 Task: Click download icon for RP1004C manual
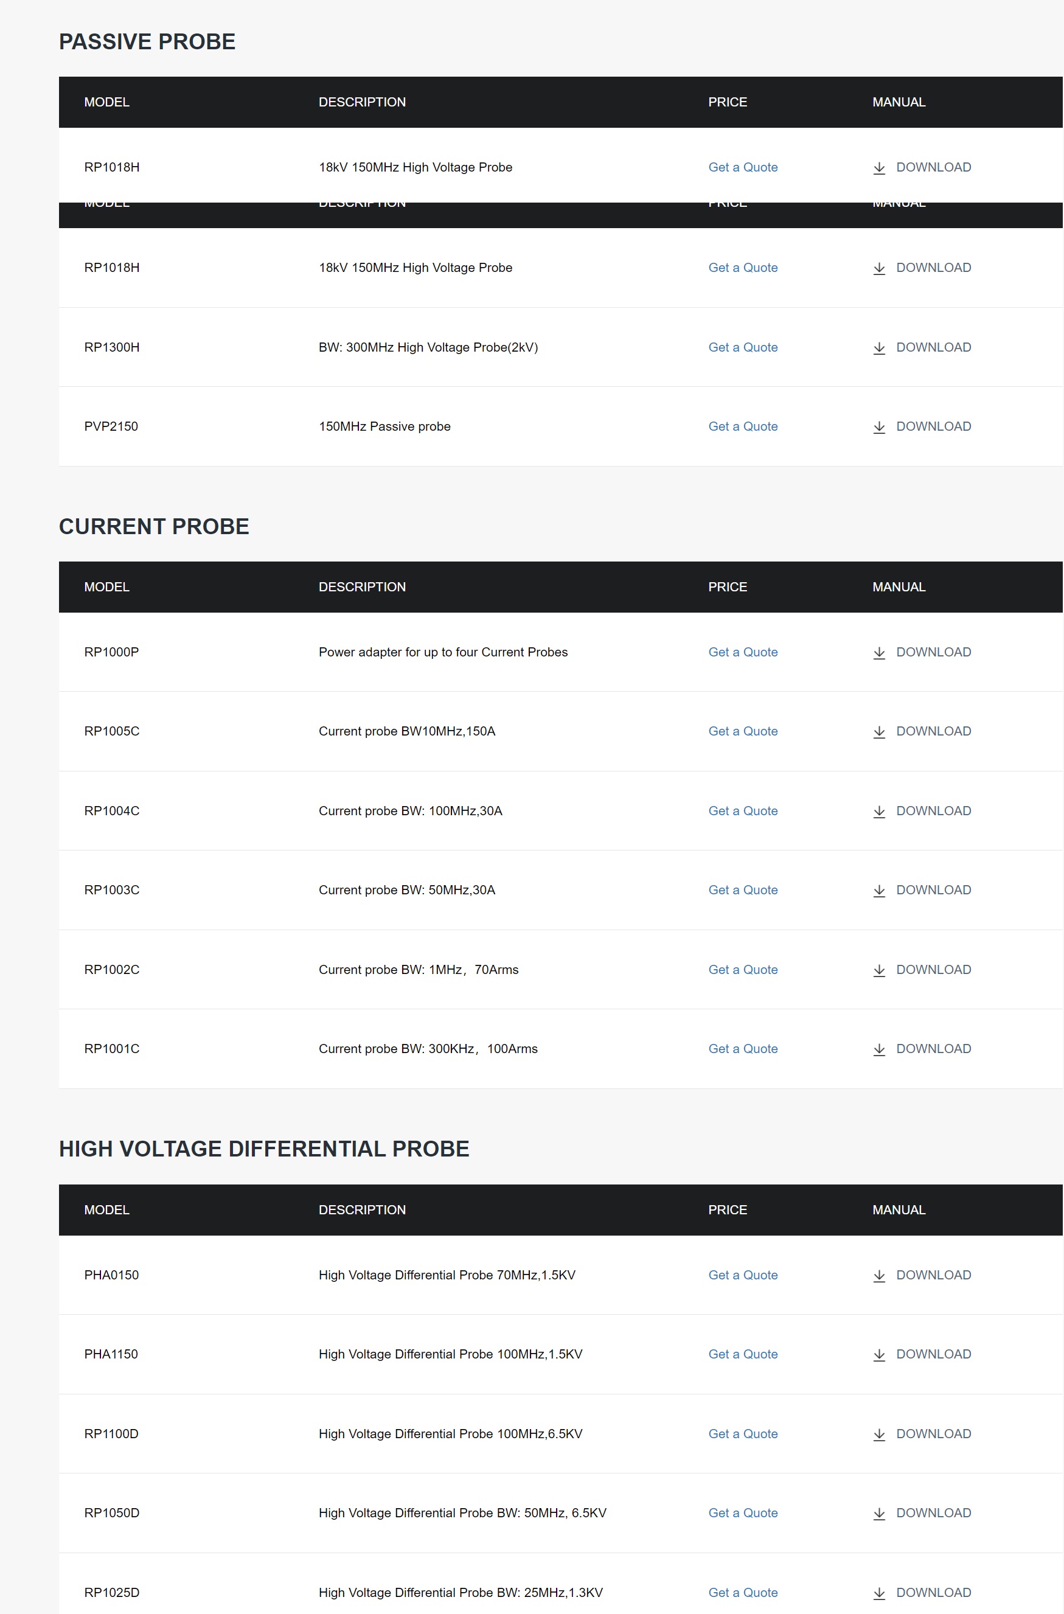tap(878, 812)
